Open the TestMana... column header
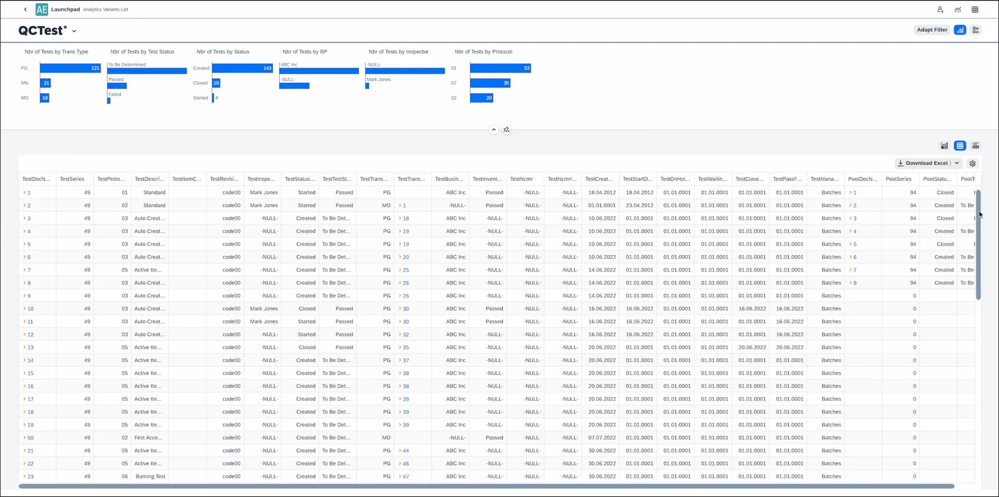The height and width of the screenshot is (497, 999). coord(824,179)
